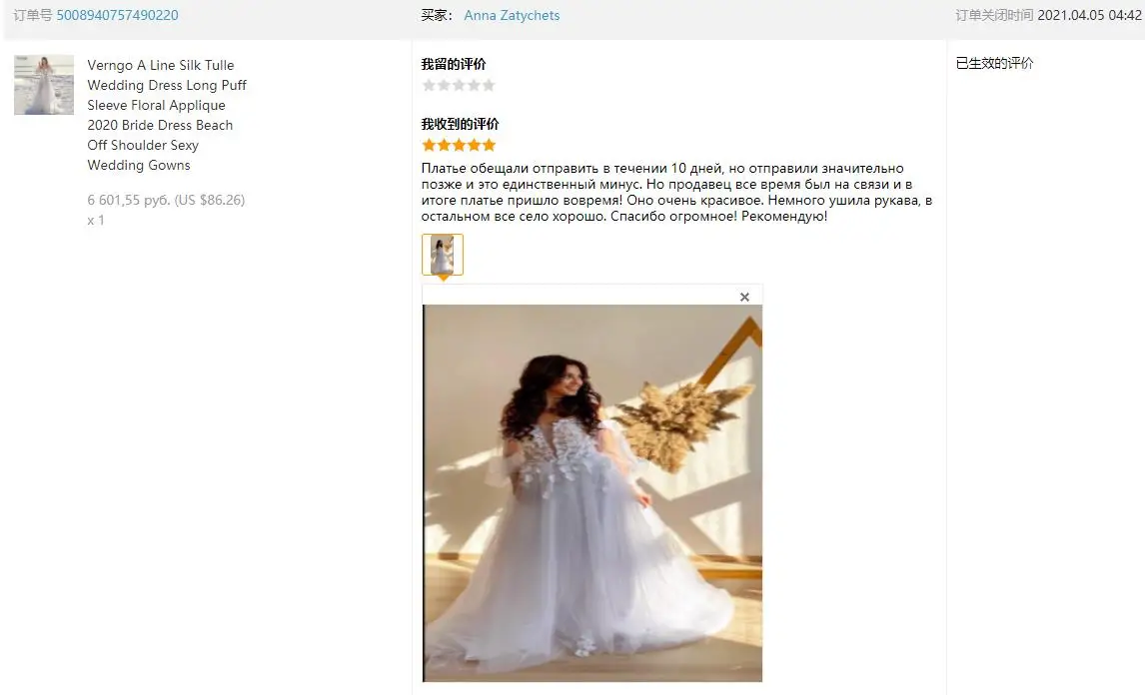Click the enlarged bride photo
This screenshot has height=695, width=1145.
[592, 492]
